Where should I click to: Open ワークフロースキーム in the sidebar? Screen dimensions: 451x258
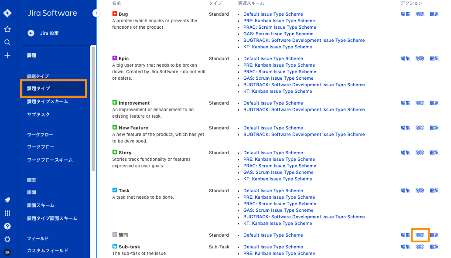[50, 160]
